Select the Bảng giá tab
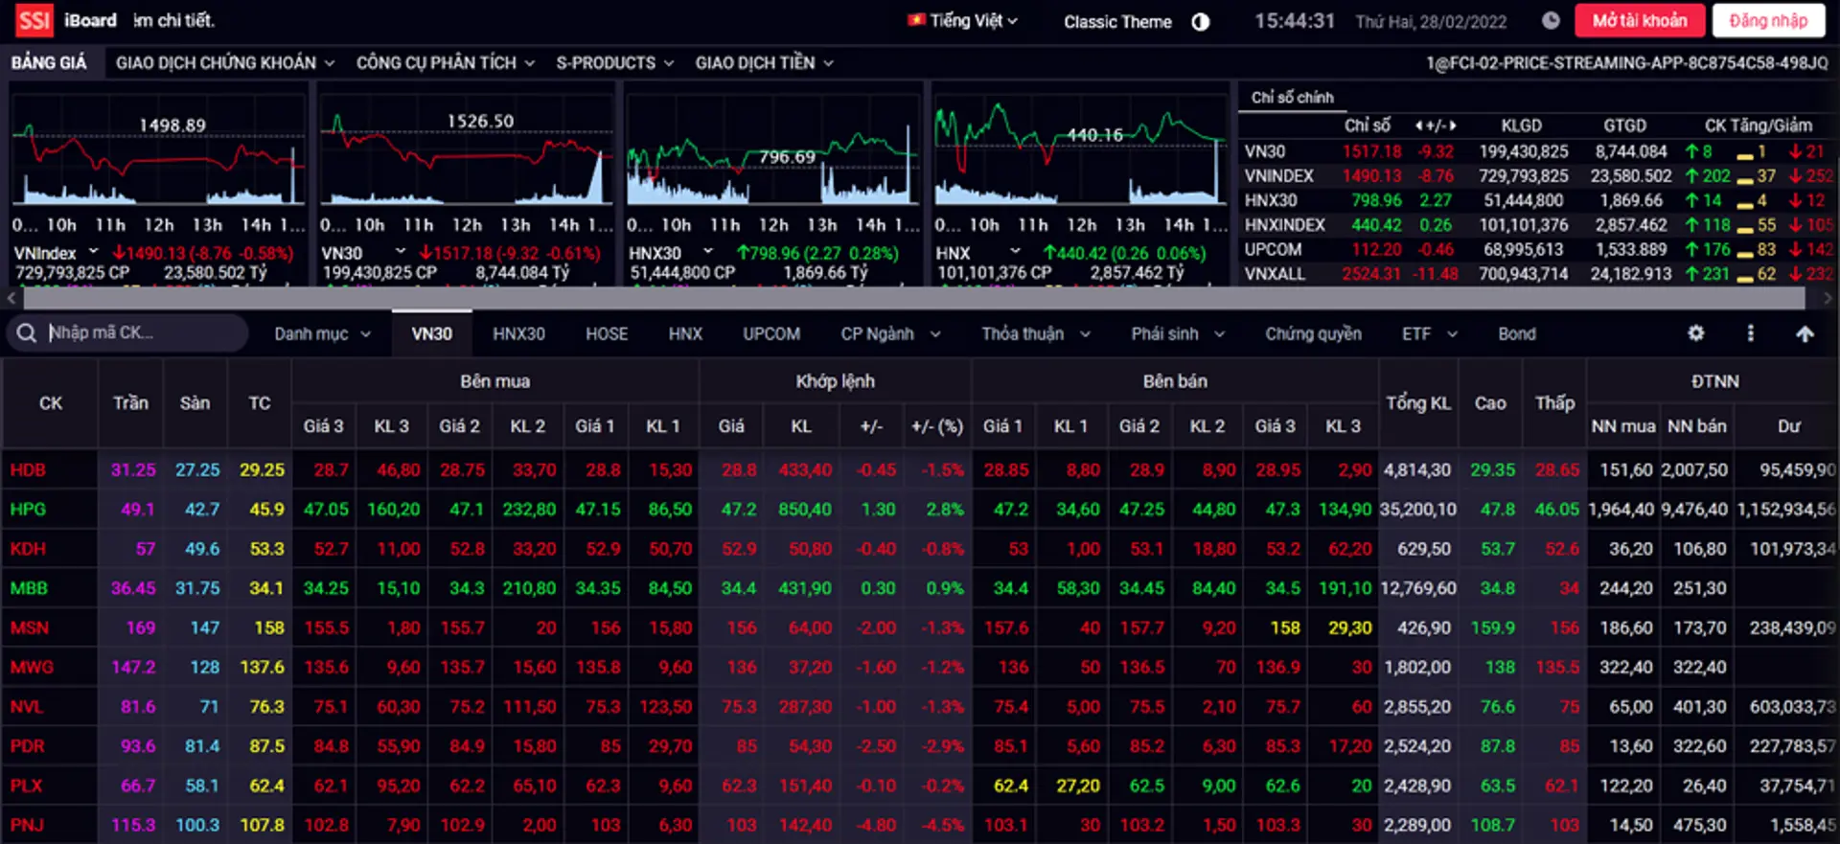1840x844 pixels. 49,63
